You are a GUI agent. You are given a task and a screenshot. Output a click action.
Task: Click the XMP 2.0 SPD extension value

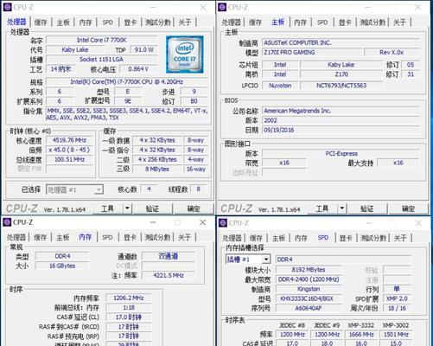(x=397, y=298)
